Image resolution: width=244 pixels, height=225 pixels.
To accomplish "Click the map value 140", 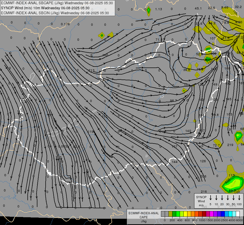I will pyautogui.click(x=188, y=131).
